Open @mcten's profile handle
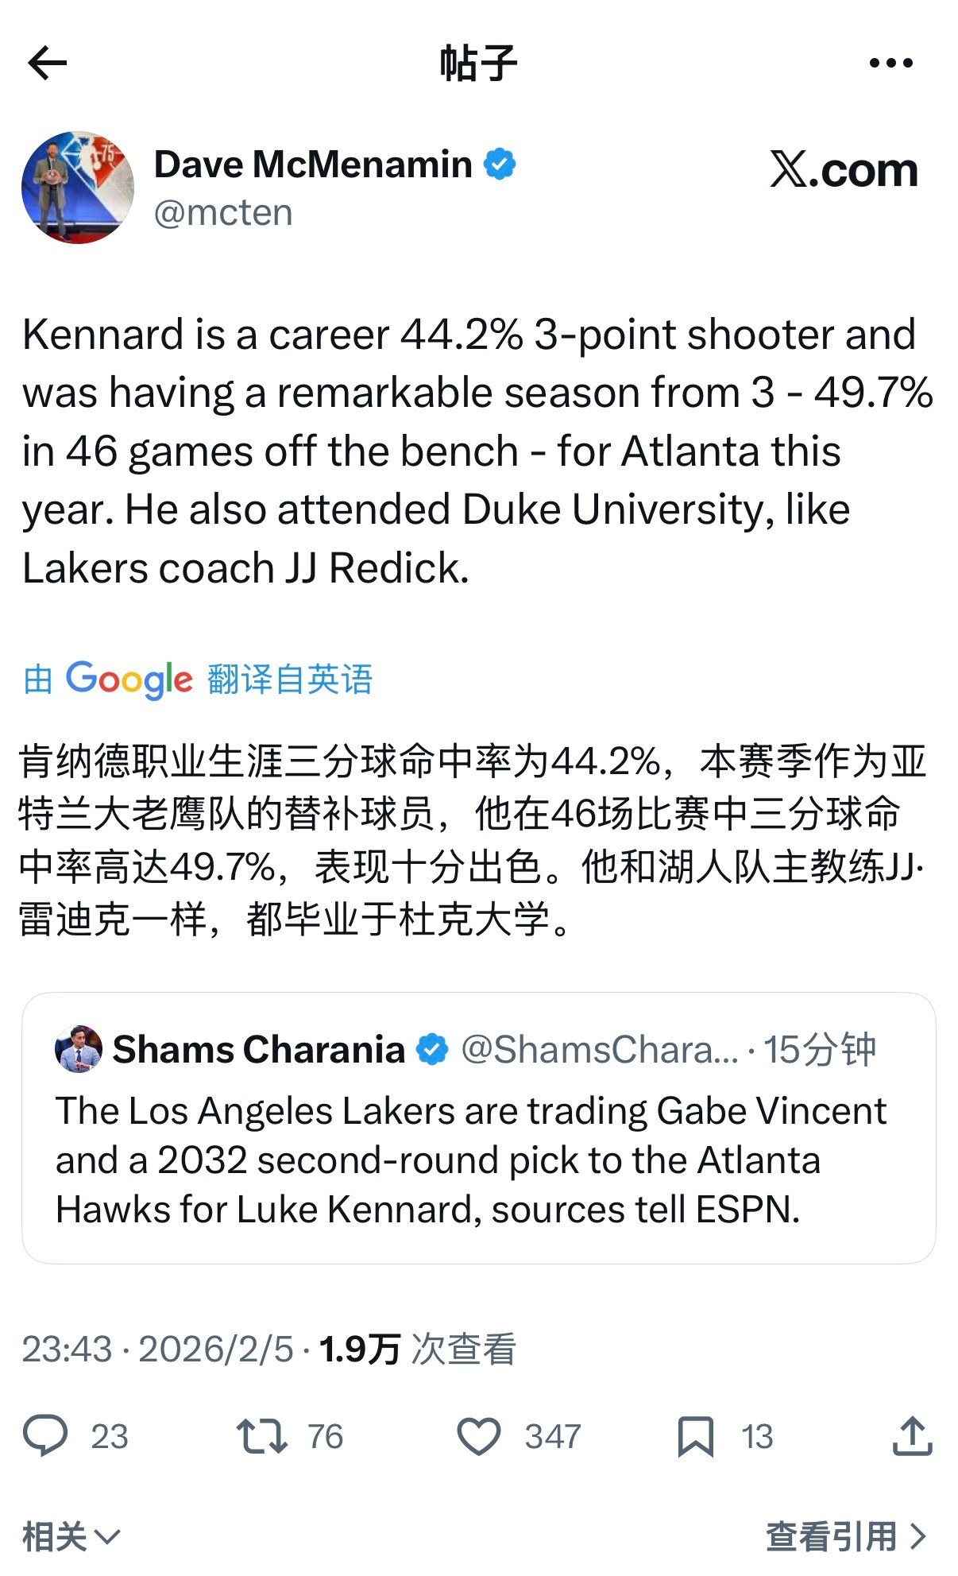This screenshot has width=958, height=1576. [x=224, y=211]
